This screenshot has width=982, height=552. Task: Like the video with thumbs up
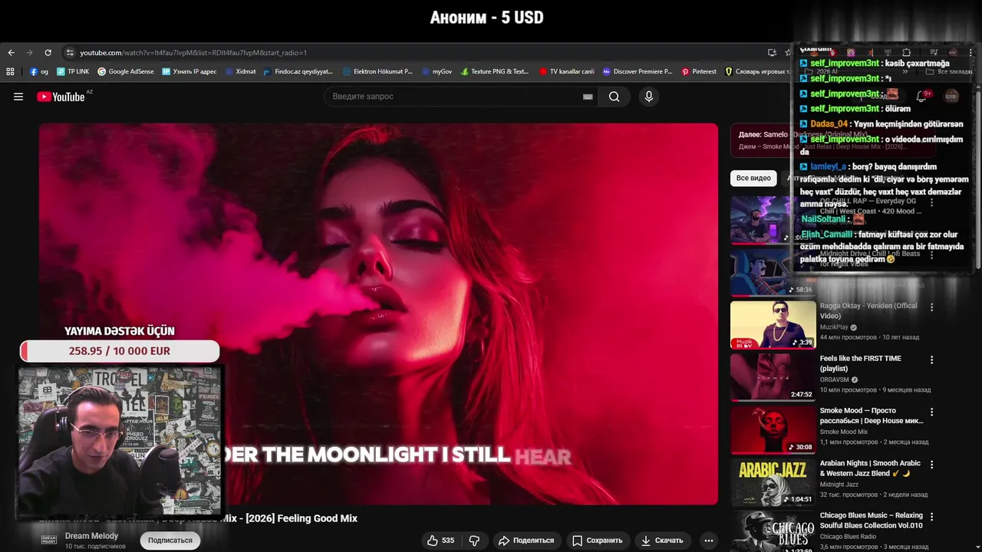pyautogui.click(x=440, y=540)
